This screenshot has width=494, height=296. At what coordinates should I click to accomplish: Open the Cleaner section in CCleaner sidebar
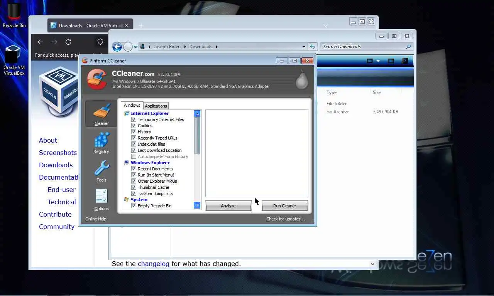pos(101,114)
